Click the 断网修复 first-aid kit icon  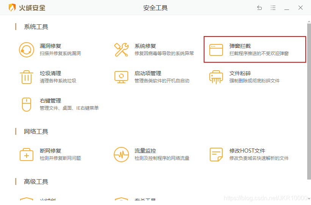click(x=27, y=155)
